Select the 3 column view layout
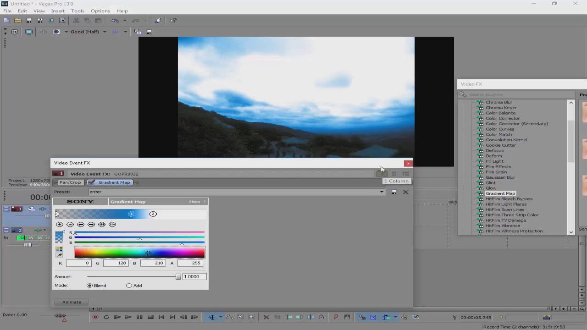Viewport: 587px width, 330px height. click(406, 174)
